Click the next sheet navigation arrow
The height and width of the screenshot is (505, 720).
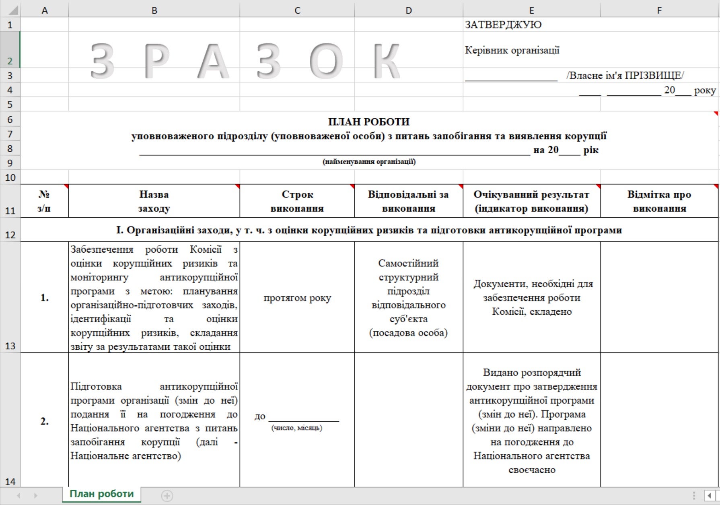pyautogui.click(x=35, y=496)
